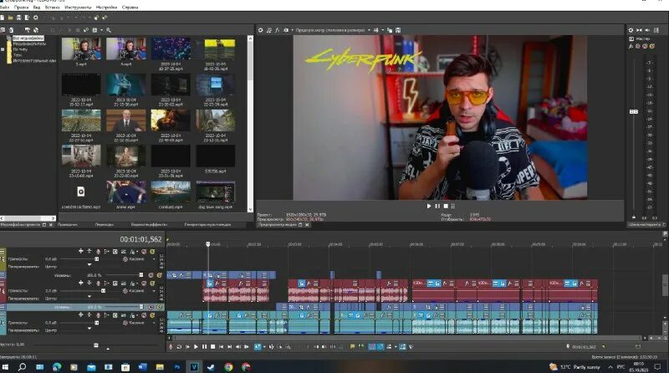Solo the teal audio track
The image size is (669, 373).
point(152,315)
